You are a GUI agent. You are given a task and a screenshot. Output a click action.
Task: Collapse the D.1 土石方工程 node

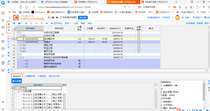tap(21, 36)
